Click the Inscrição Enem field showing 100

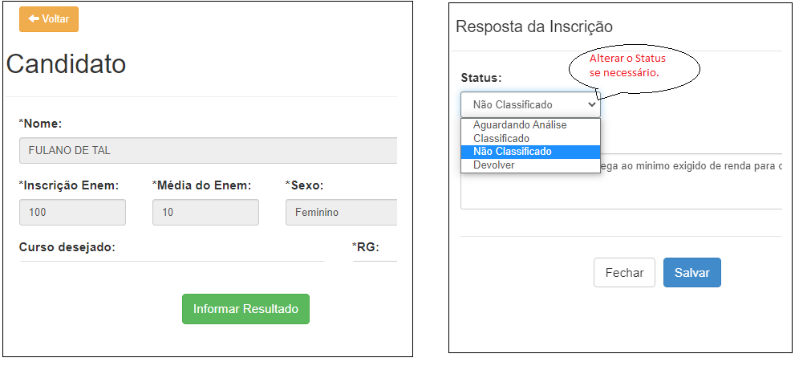[73, 212]
